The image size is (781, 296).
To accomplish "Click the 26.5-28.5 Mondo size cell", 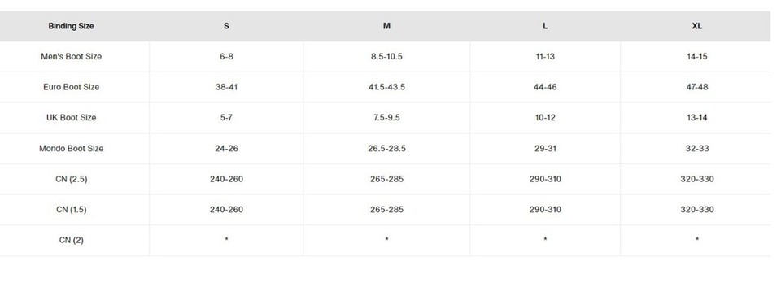I will pos(386,149).
